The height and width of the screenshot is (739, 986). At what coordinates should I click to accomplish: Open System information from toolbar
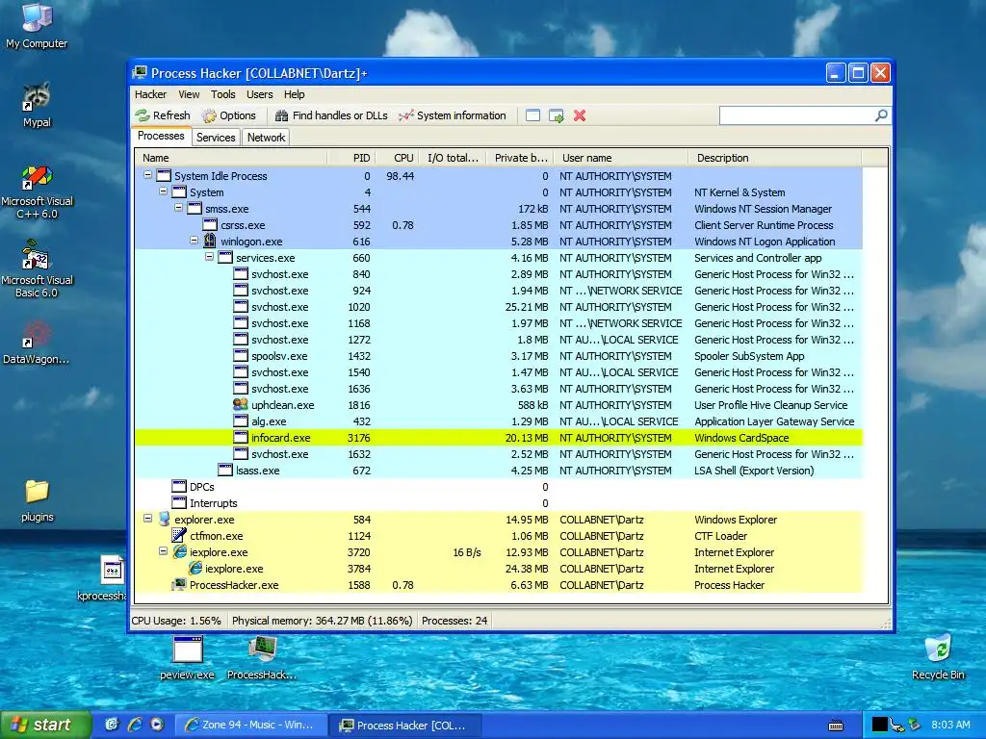pos(453,115)
